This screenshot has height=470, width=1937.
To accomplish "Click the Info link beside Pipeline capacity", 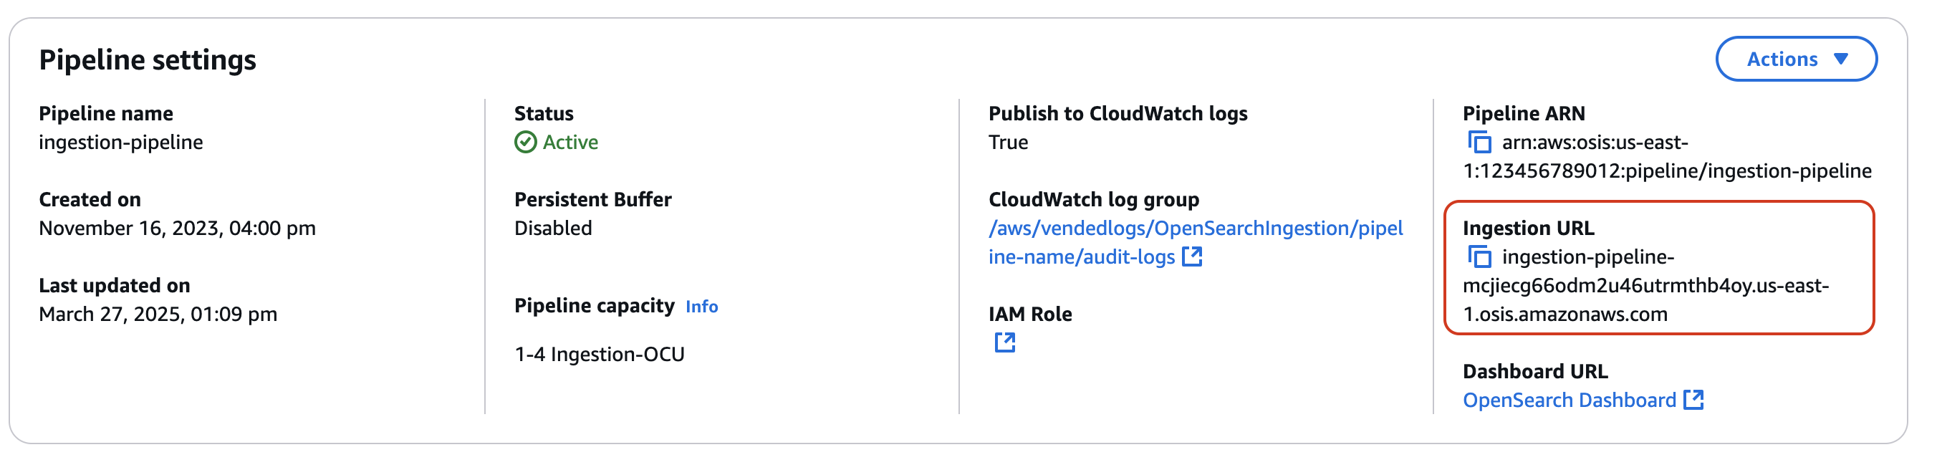I will (x=702, y=306).
